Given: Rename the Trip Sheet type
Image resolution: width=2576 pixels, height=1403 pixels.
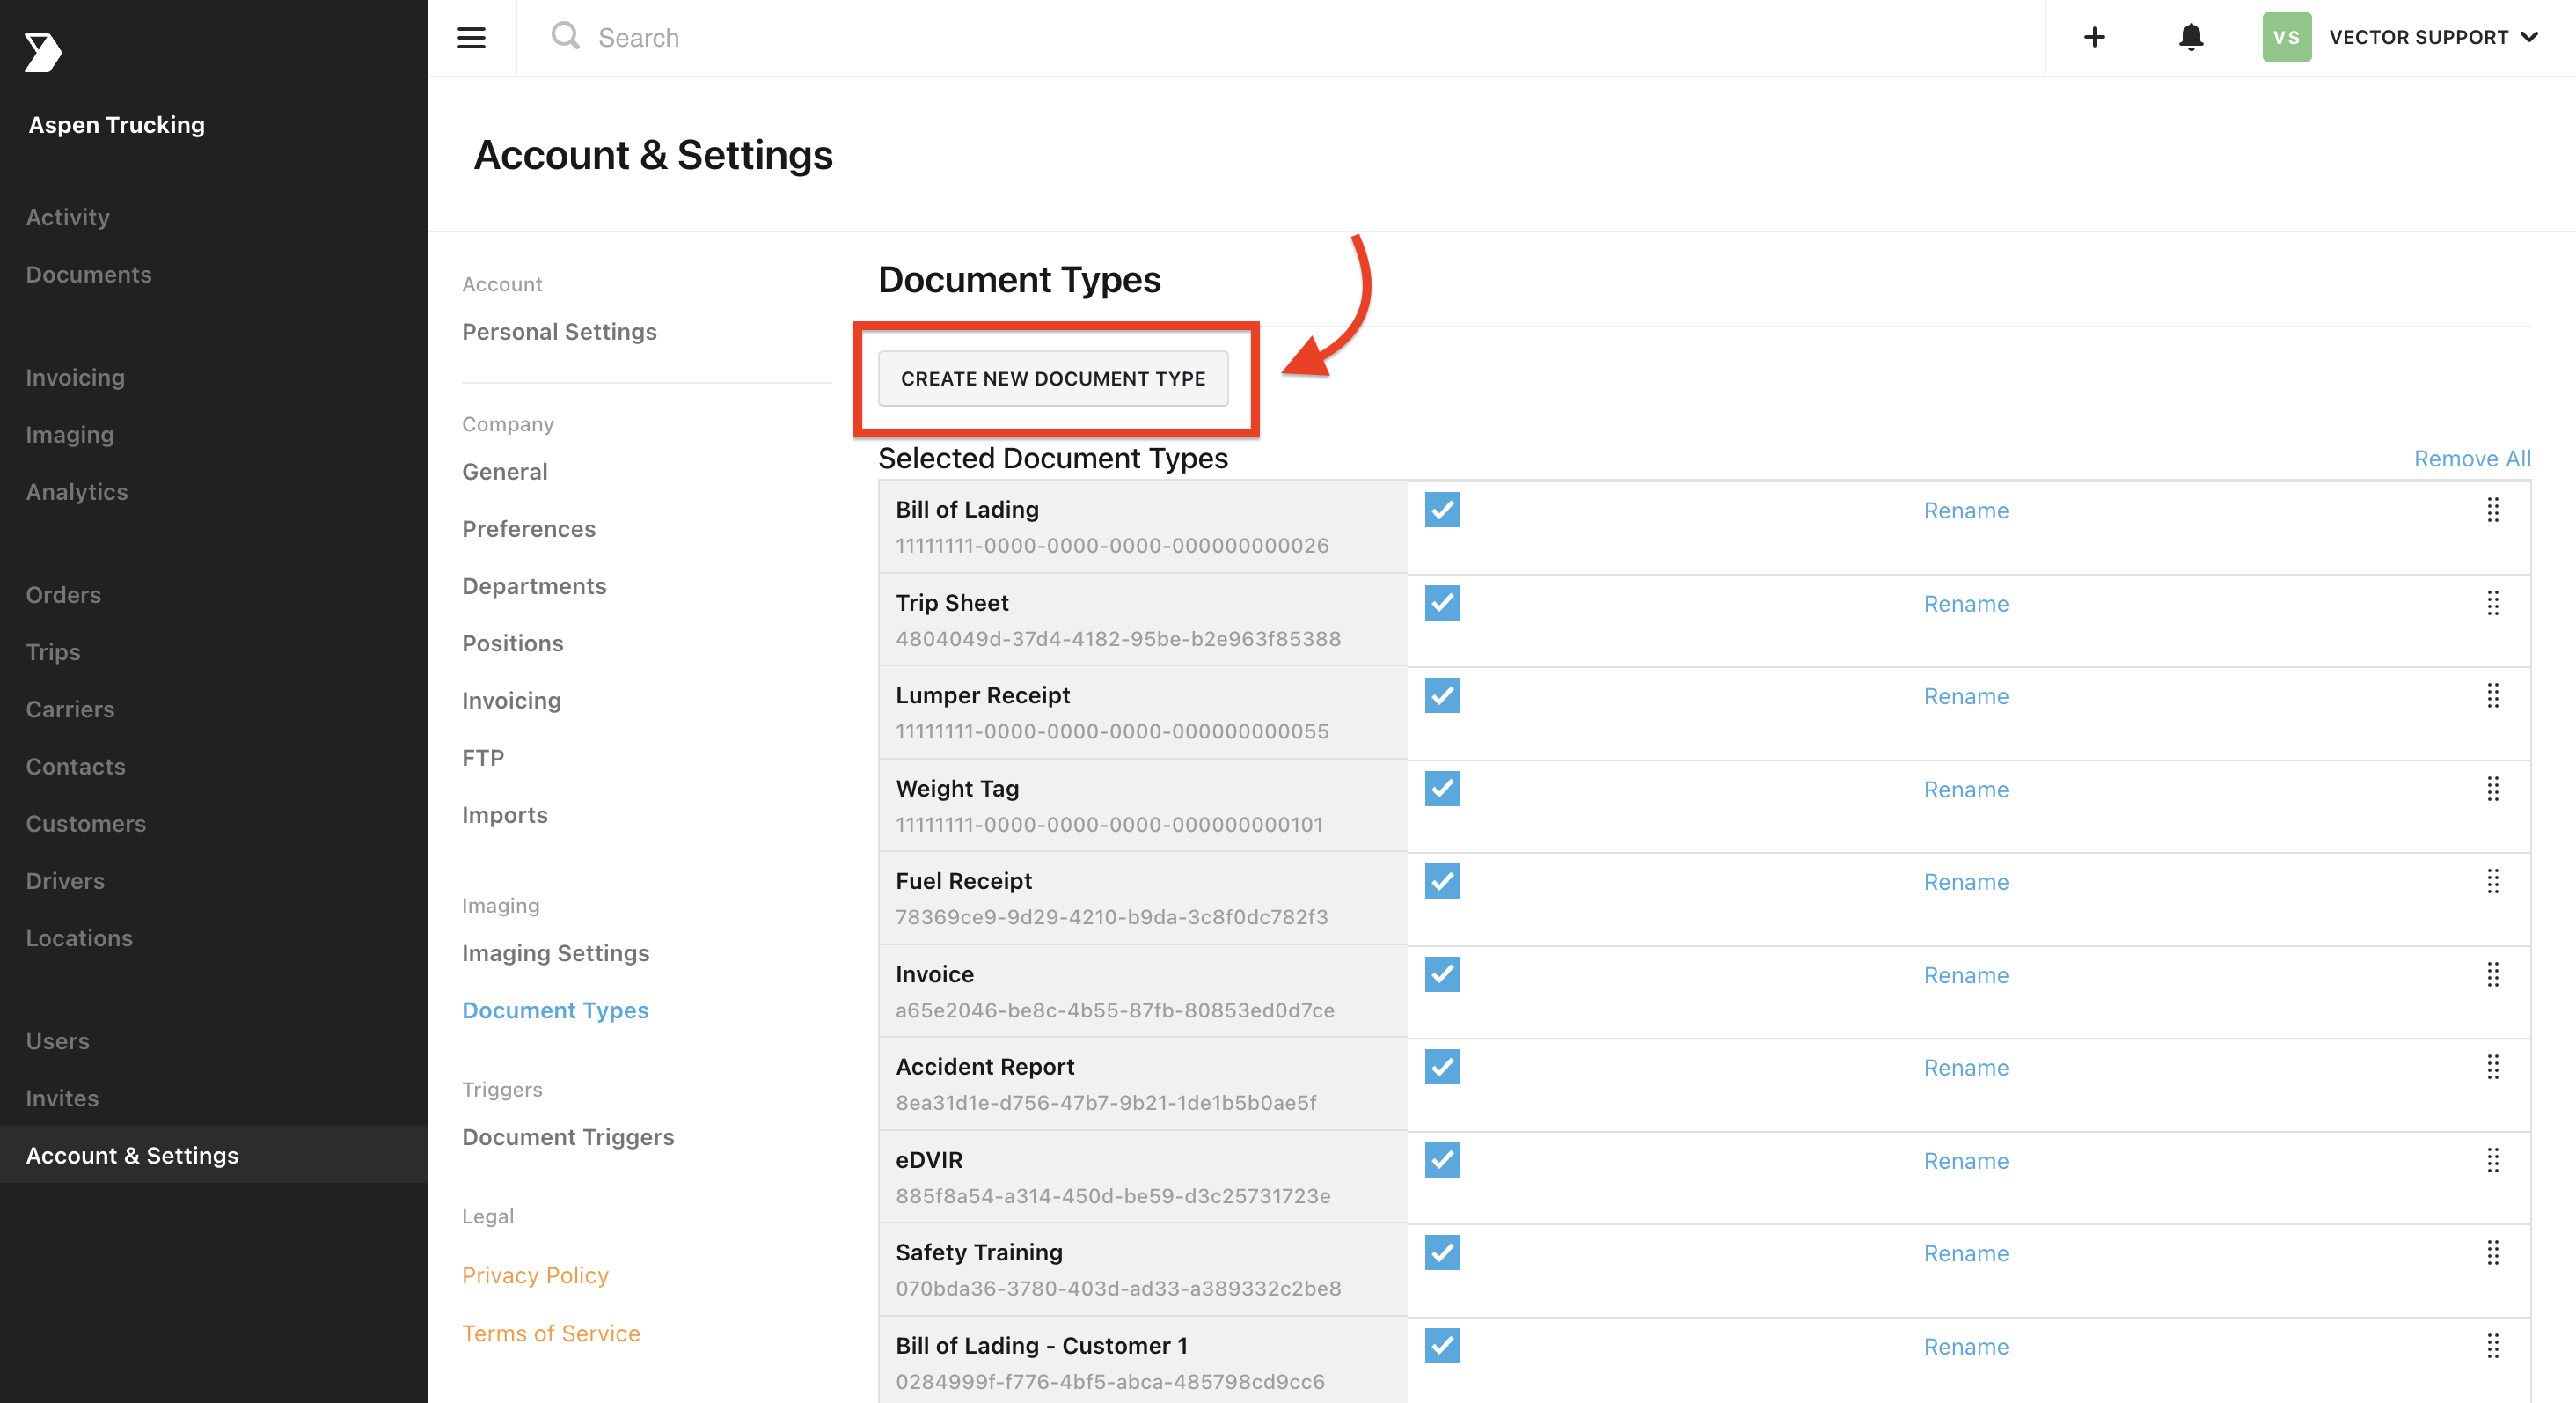Looking at the screenshot, I should 1966,604.
